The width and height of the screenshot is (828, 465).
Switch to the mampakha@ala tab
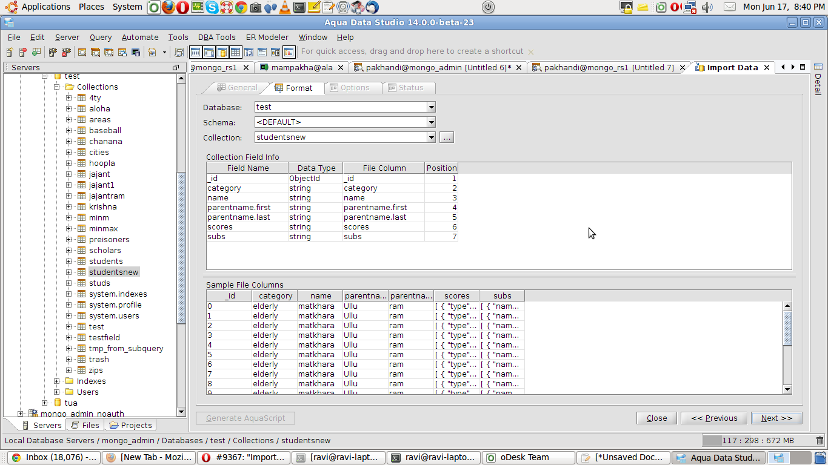pos(302,67)
